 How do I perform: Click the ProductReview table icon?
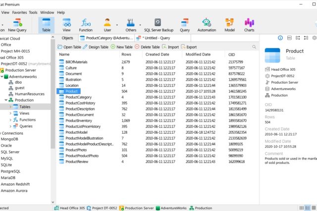click(x=61, y=161)
